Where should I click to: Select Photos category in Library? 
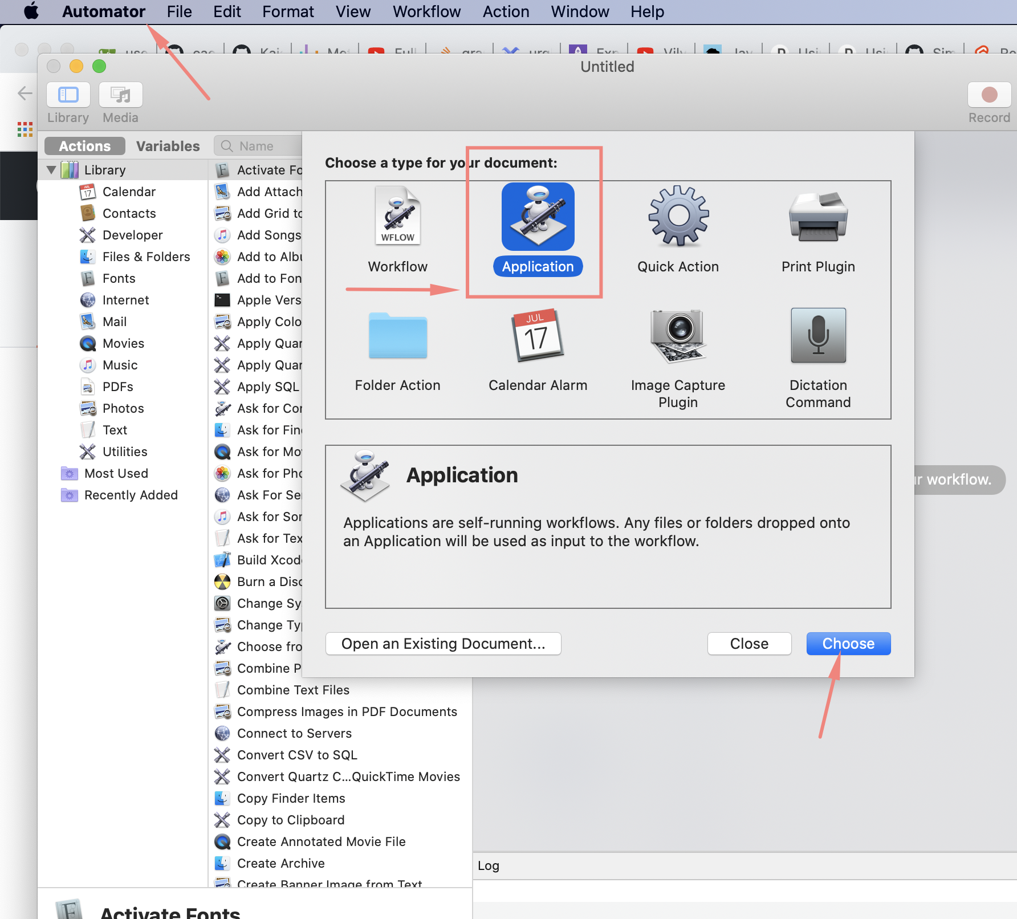(x=123, y=408)
